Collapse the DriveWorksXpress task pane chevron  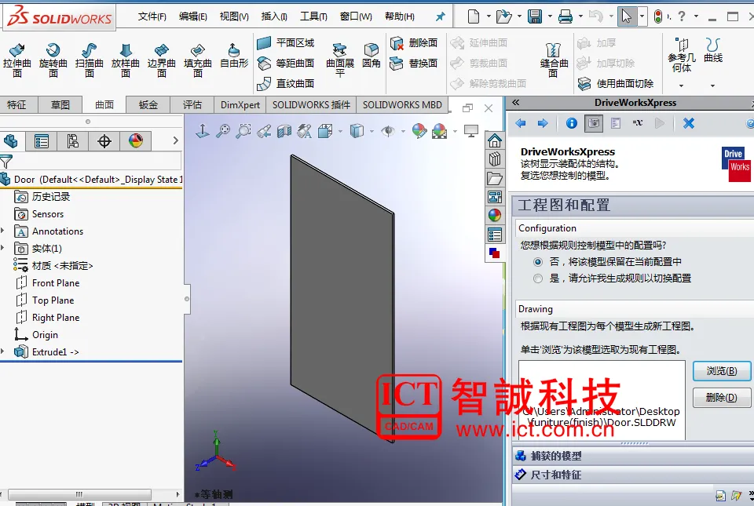[x=516, y=102]
